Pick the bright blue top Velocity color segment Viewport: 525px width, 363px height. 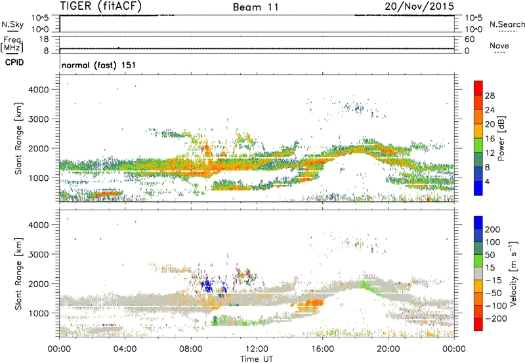[478, 223]
